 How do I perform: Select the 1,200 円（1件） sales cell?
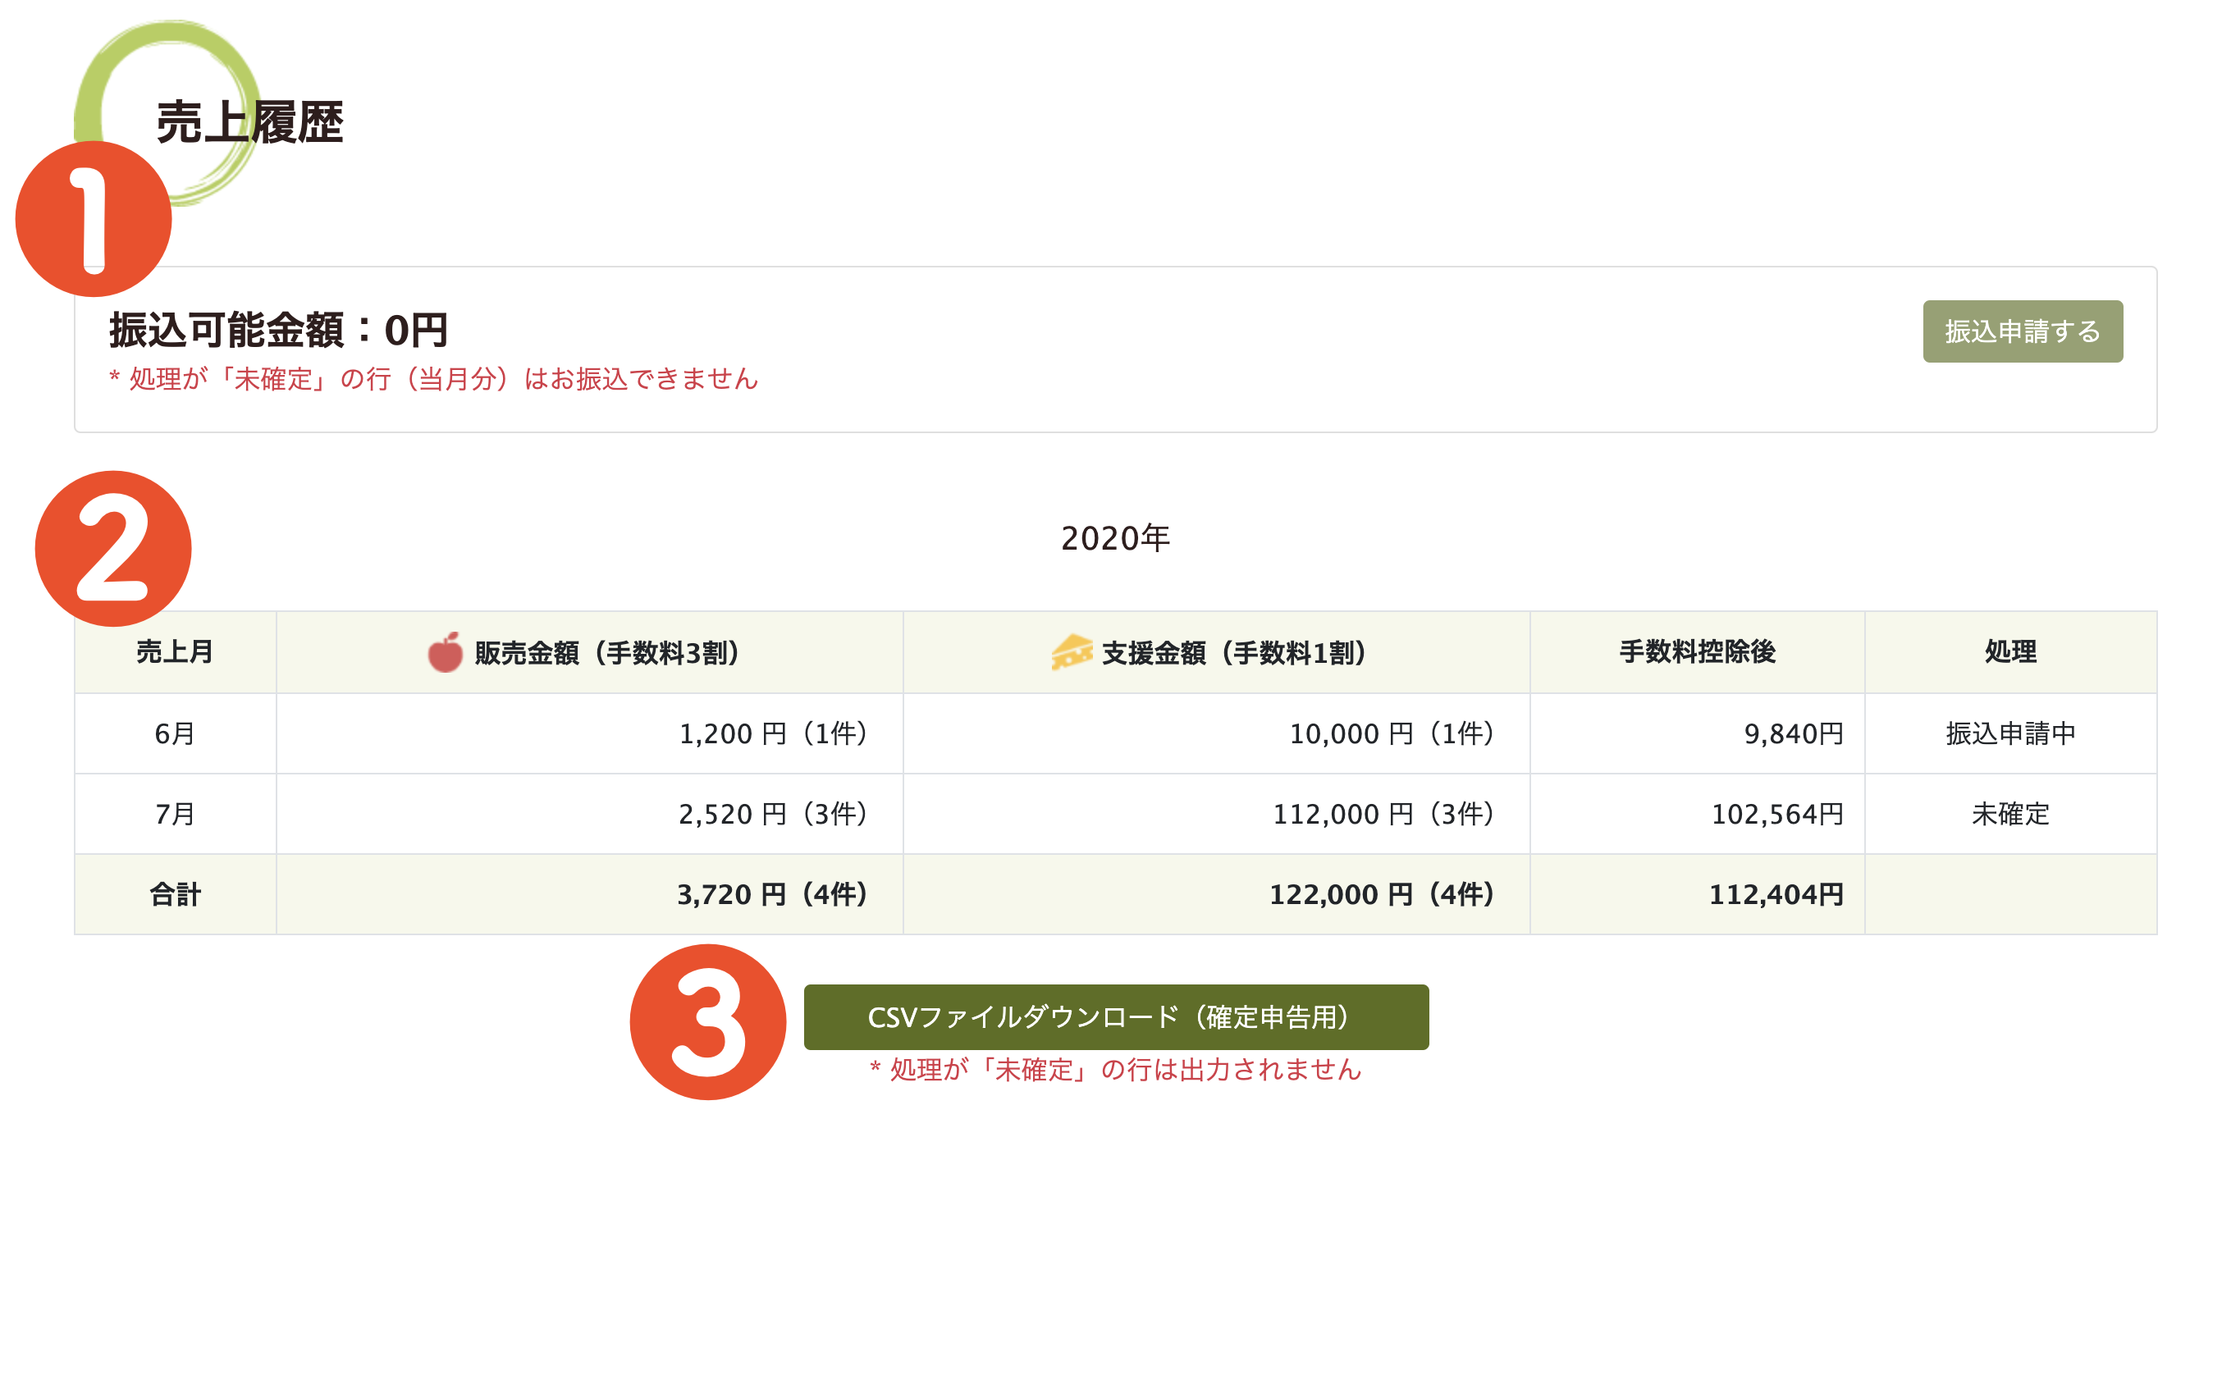point(590,733)
